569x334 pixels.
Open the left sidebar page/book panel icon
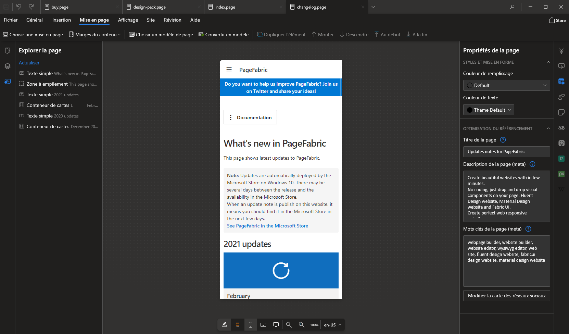click(x=8, y=51)
